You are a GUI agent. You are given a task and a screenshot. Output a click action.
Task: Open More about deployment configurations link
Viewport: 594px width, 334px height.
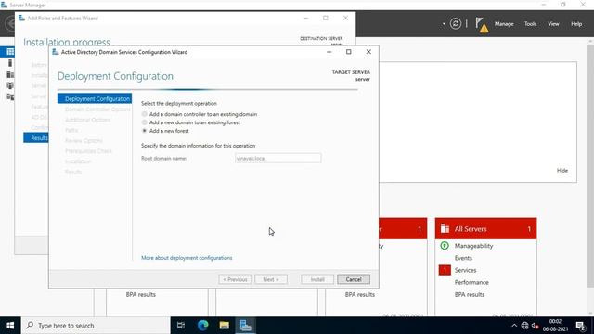coord(187,258)
